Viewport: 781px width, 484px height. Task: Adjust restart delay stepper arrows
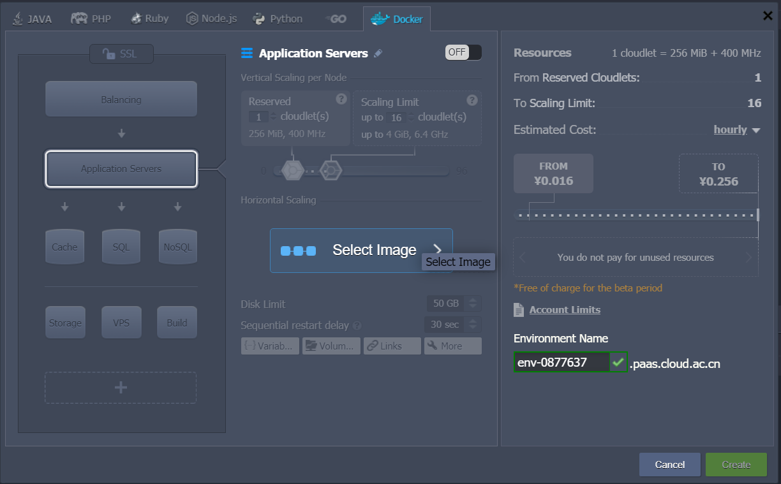pyautogui.click(x=473, y=325)
